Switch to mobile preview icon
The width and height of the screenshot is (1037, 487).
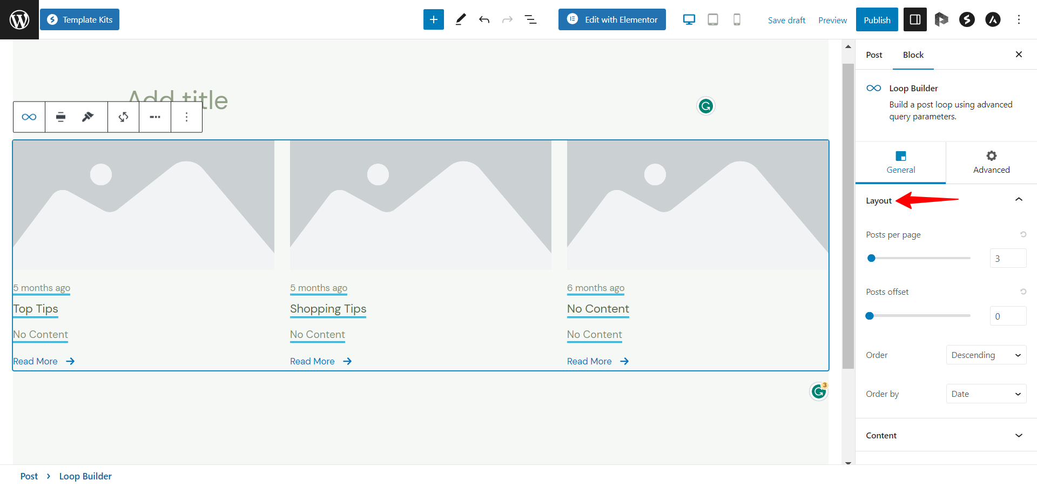737,19
